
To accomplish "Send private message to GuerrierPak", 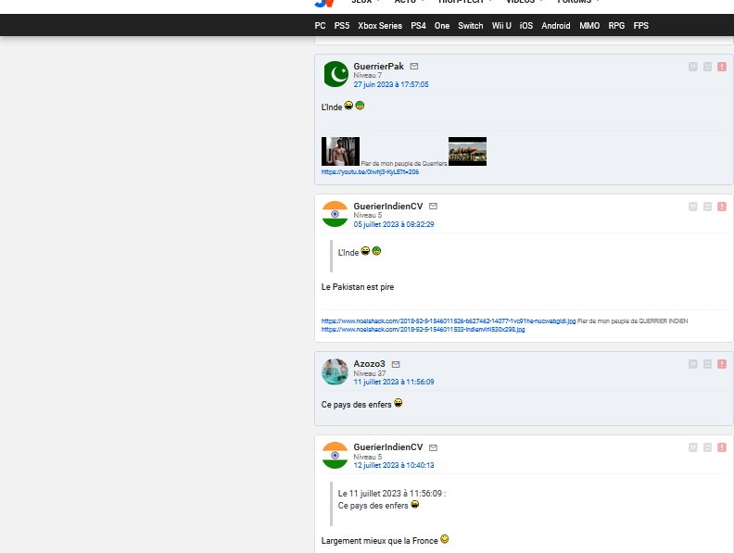I will pos(414,67).
